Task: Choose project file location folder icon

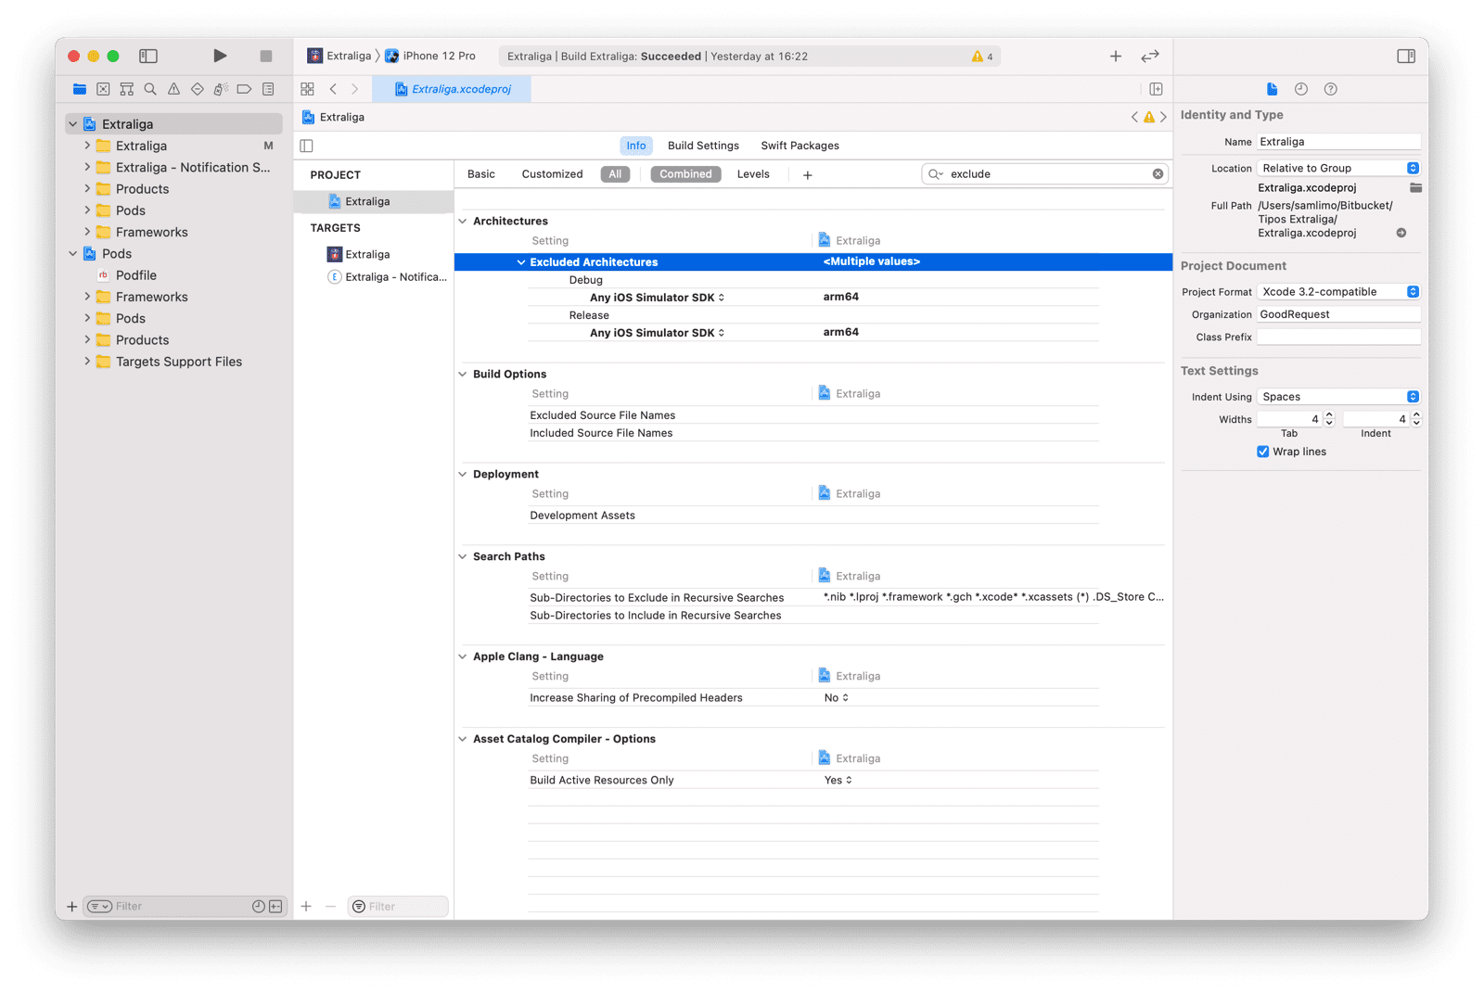Action: click(1415, 187)
